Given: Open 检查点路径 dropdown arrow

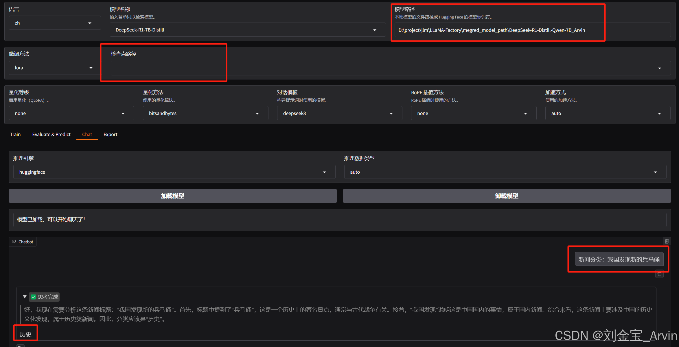Looking at the screenshot, I should pos(659,68).
